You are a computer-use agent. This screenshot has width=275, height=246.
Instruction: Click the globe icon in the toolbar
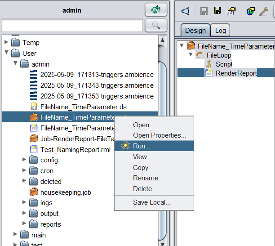tap(250, 11)
